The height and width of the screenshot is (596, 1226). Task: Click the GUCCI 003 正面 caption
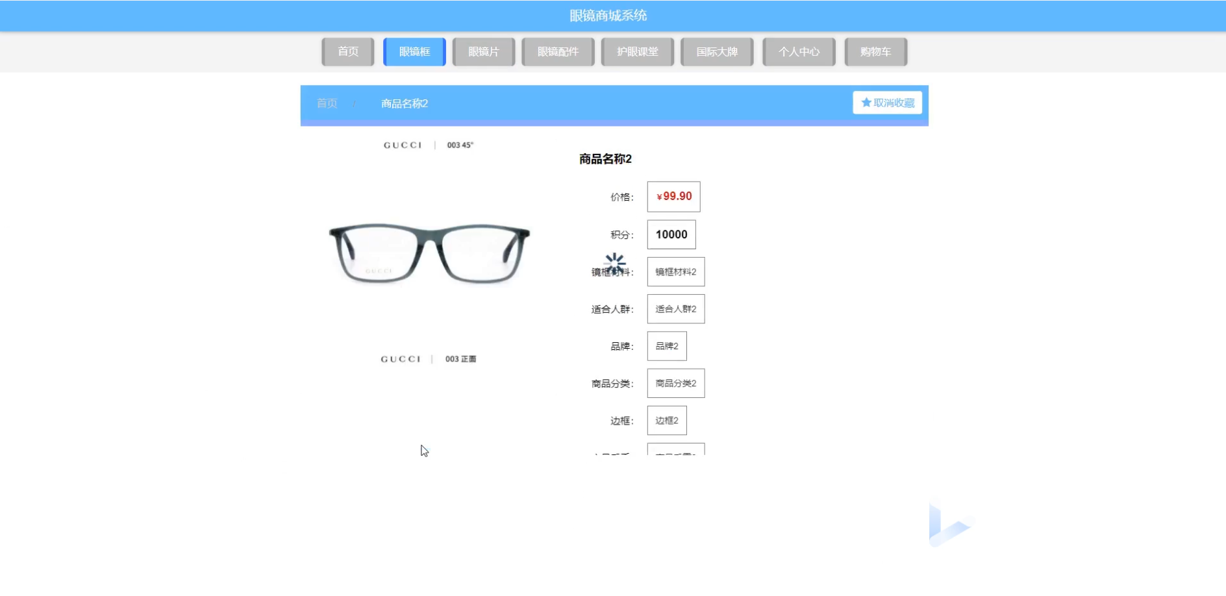[429, 359]
